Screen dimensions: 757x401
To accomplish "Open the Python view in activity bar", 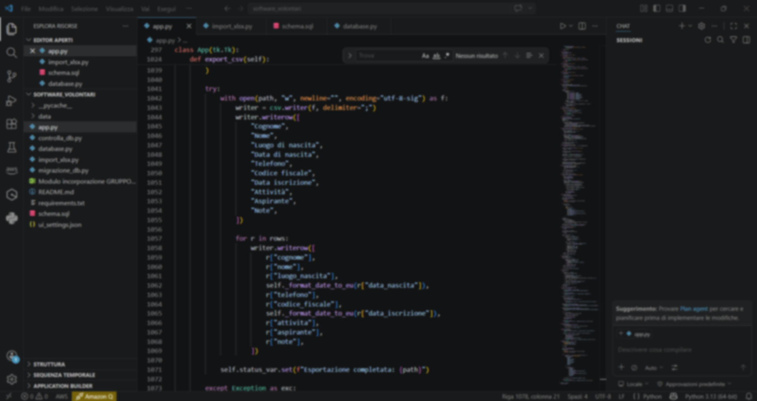I will tap(12, 218).
